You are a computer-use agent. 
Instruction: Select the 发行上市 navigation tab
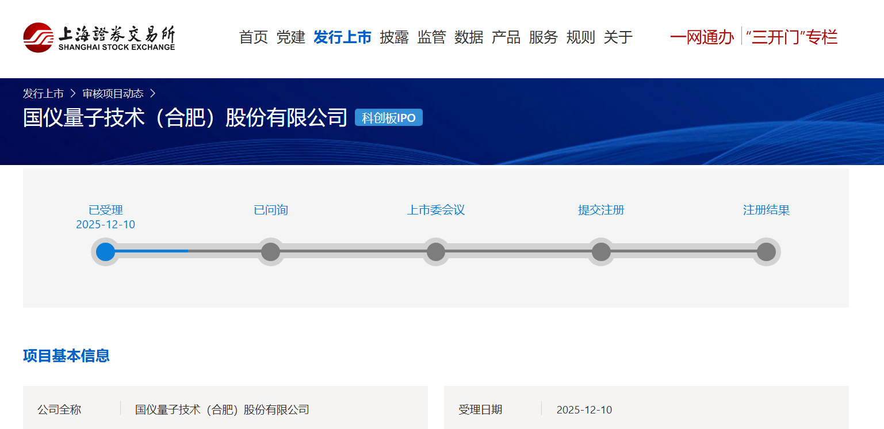(342, 37)
